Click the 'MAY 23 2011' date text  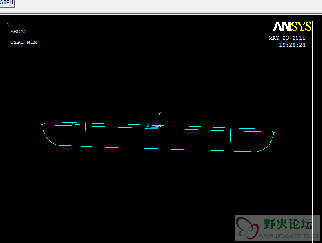coord(287,38)
